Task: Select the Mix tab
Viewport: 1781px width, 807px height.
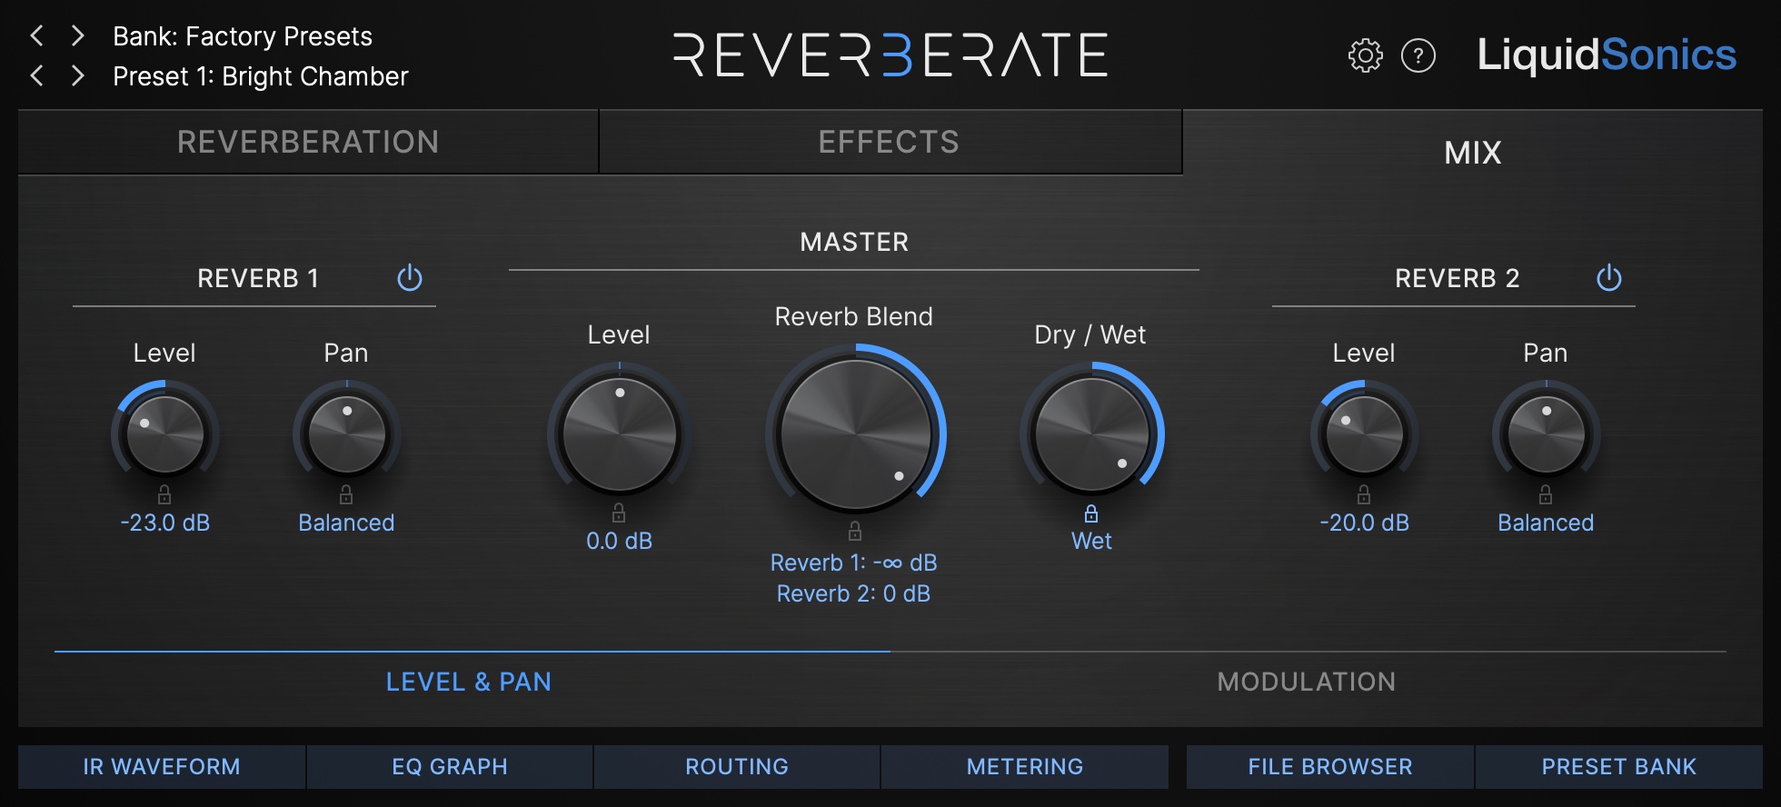Action: pos(1473,152)
